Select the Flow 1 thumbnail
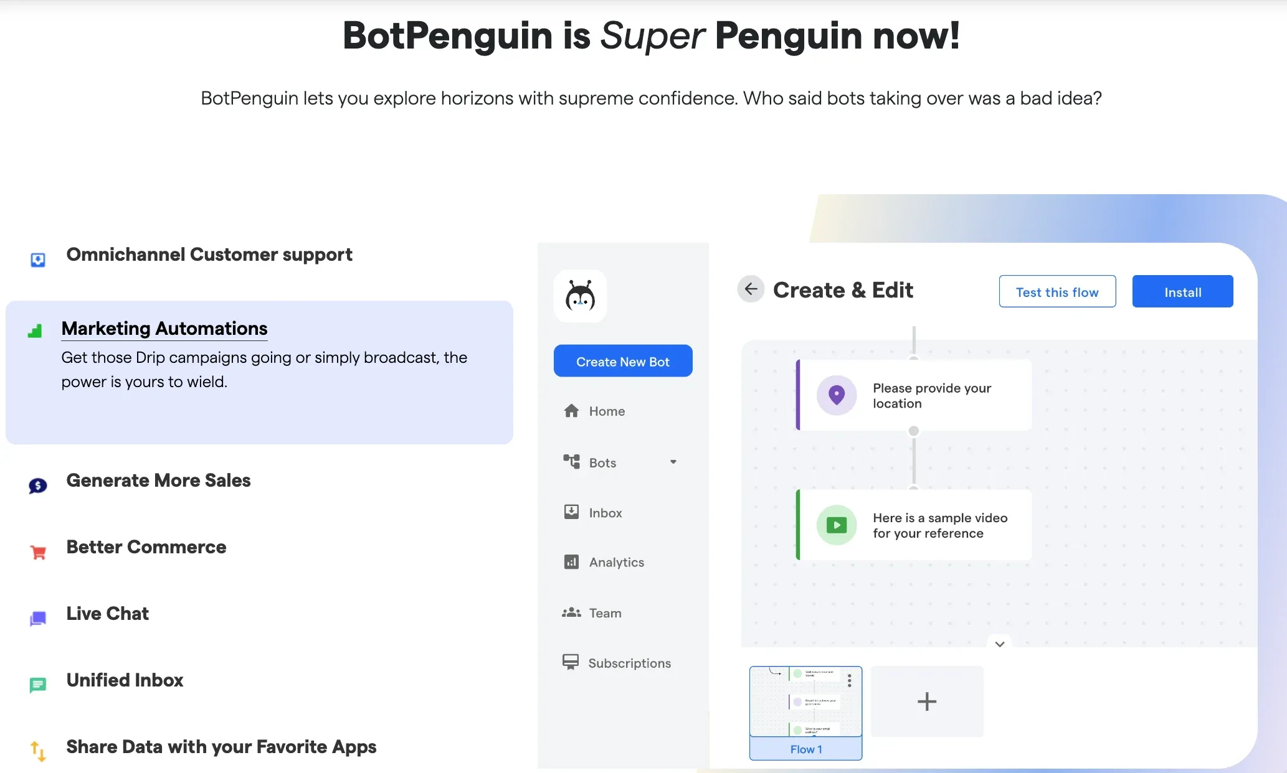 (805, 711)
